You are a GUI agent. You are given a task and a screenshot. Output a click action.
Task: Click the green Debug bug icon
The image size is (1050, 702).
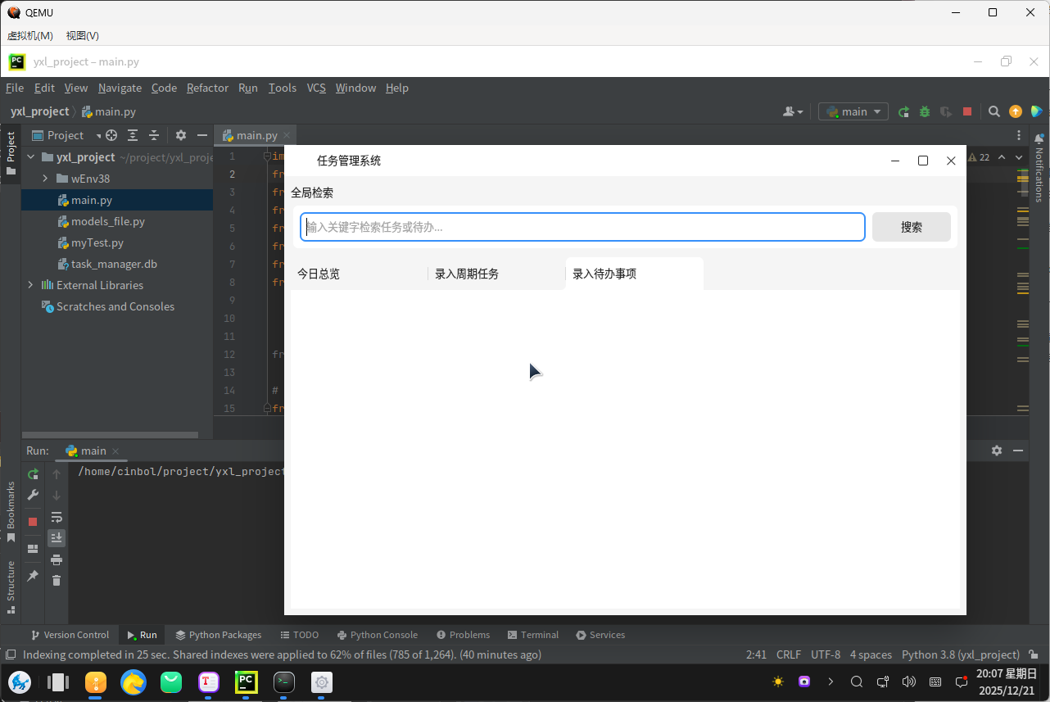(925, 111)
